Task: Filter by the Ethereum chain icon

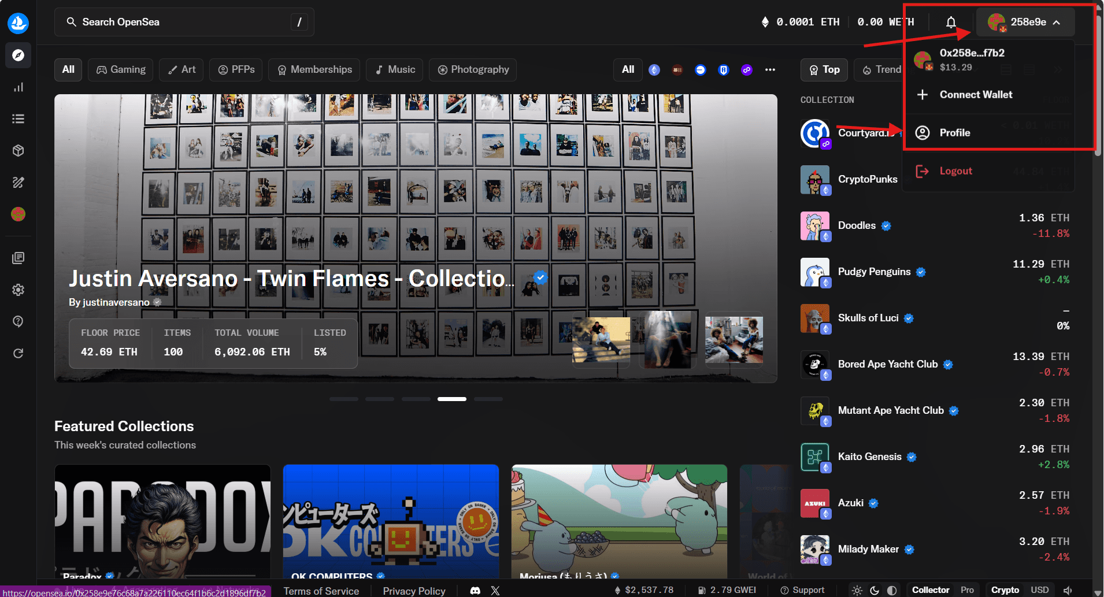Action: (x=654, y=70)
